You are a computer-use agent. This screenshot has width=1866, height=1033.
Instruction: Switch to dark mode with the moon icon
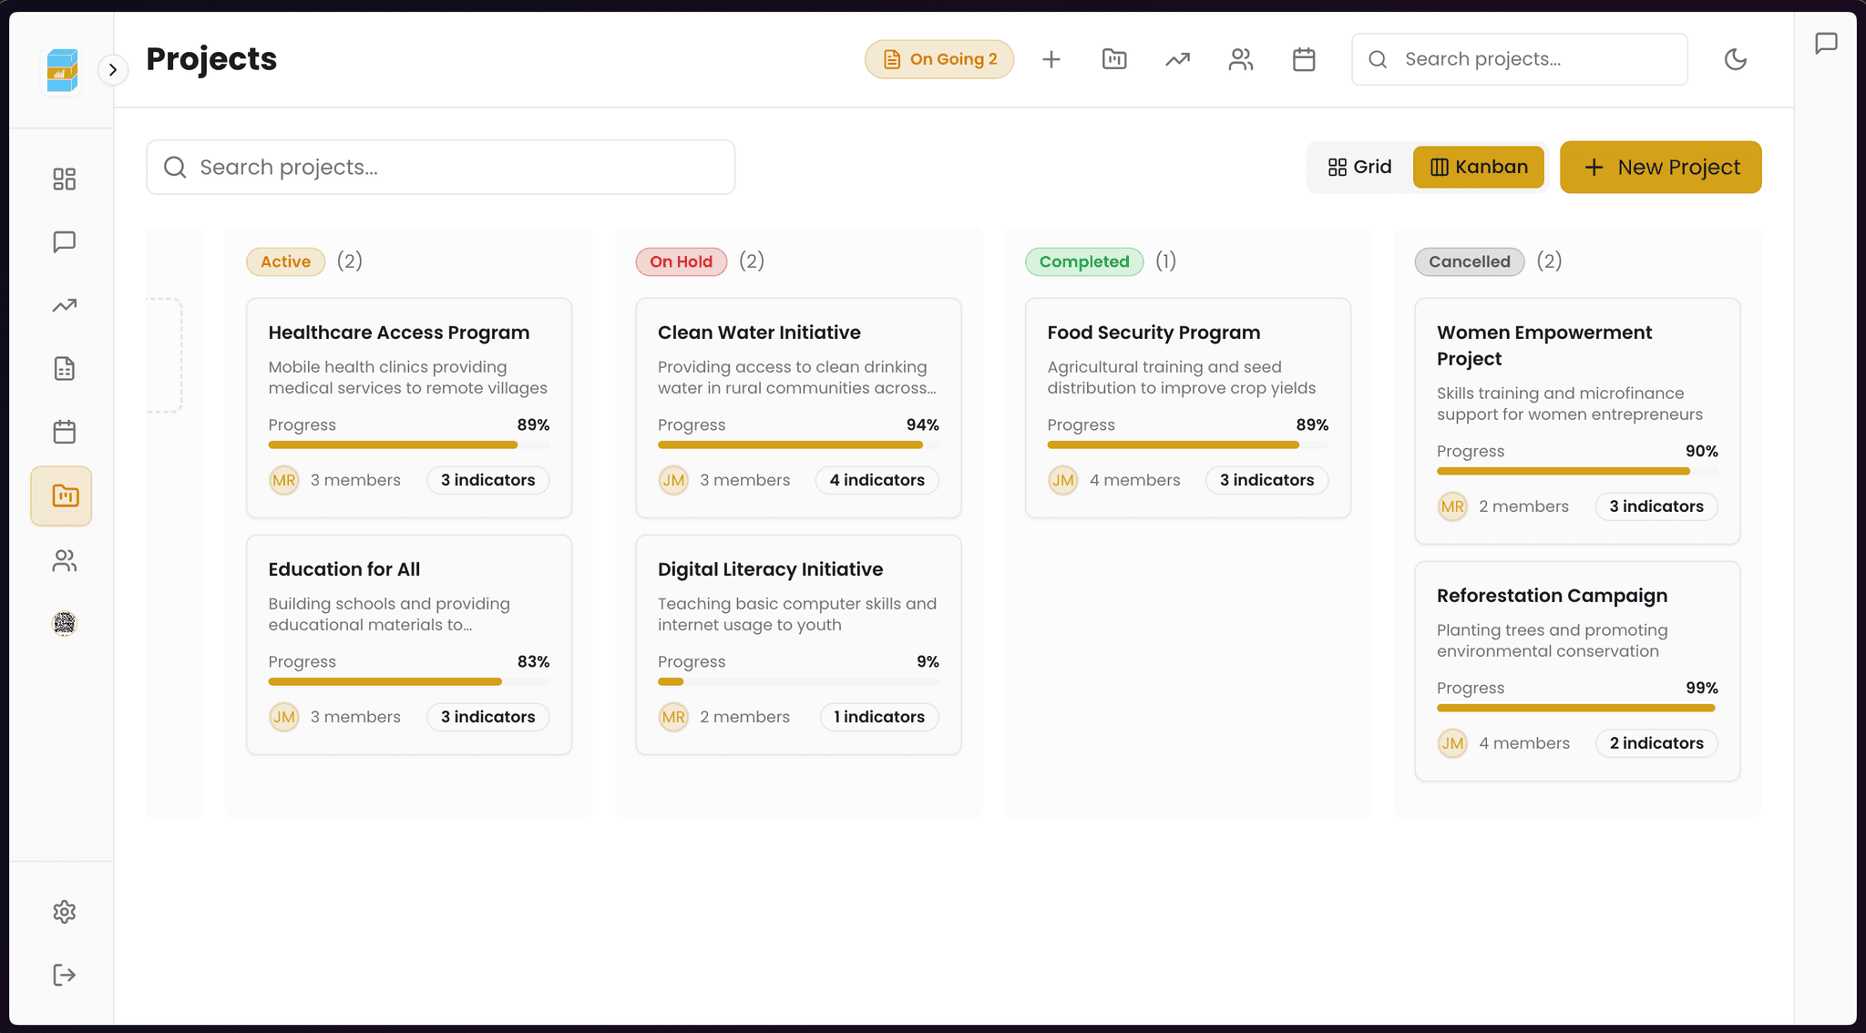[x=1736, y=58]
